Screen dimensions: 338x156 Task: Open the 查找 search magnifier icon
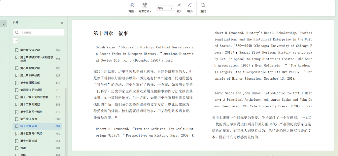(203, 5)
